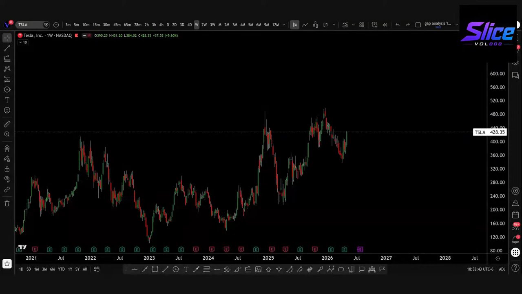Select the trend line drawing tool
522x294 pixels.
coord(7,48)
